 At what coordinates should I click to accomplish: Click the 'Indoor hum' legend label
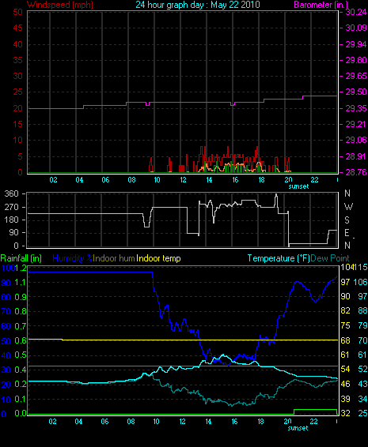[114, 258]
